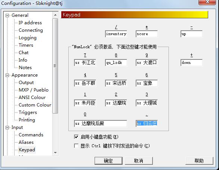
Task: Click the General tree label
Action: 20,15
